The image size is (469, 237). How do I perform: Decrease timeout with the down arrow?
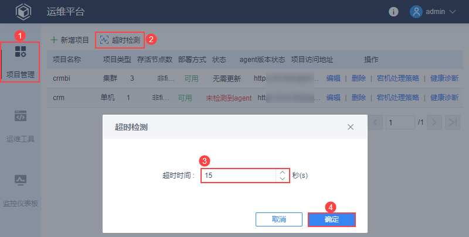[x=282, y=178]
